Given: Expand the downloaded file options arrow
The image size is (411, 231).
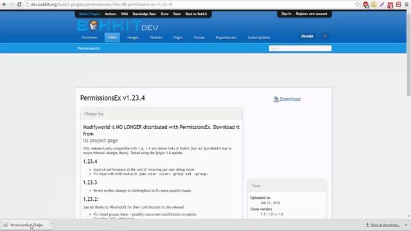Looking at the screenshot, I should pyautogui.click(x=51, y=223).
